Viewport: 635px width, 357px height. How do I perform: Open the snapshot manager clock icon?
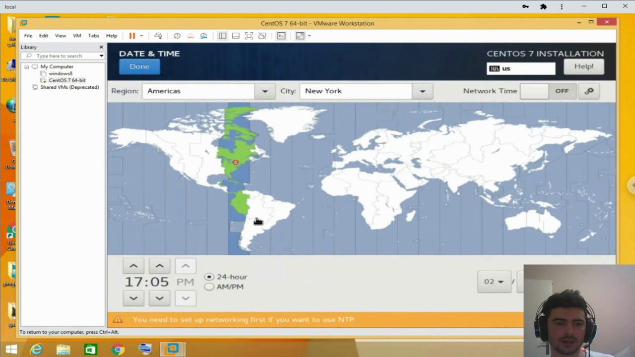click(204, 36)
